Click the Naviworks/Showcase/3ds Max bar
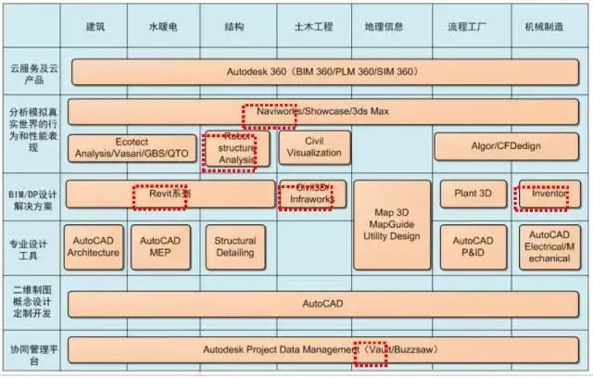This screenshot has width=593, height=378. click(323, 111)
